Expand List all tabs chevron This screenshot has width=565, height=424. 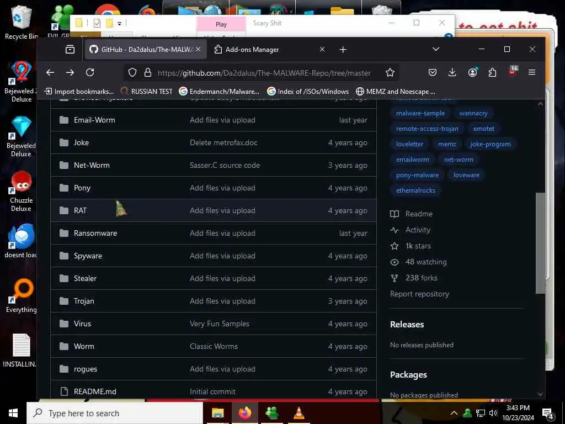436,49
